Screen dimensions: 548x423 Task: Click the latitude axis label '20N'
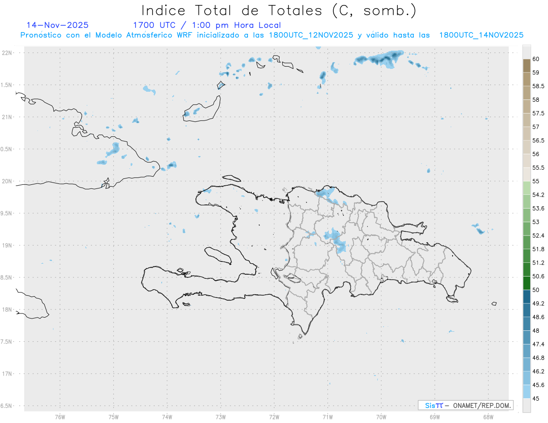pos(7,181)
